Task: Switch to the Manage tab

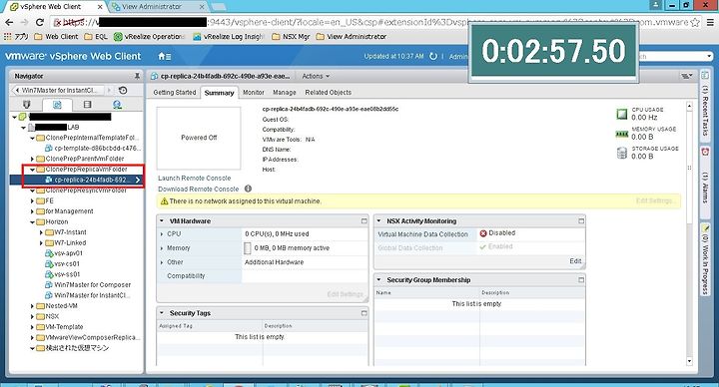Action: pyautogui.click(x=285, y=93)
